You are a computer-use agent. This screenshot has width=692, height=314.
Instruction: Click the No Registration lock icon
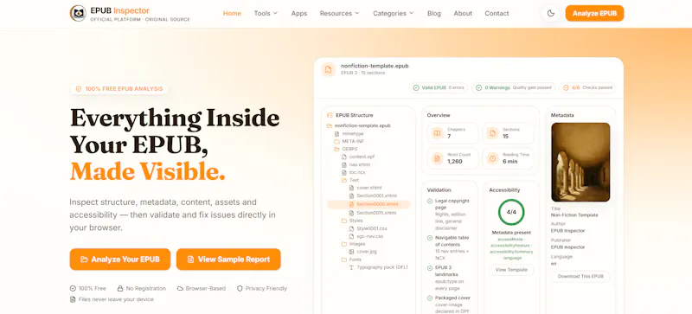point(120,288)
